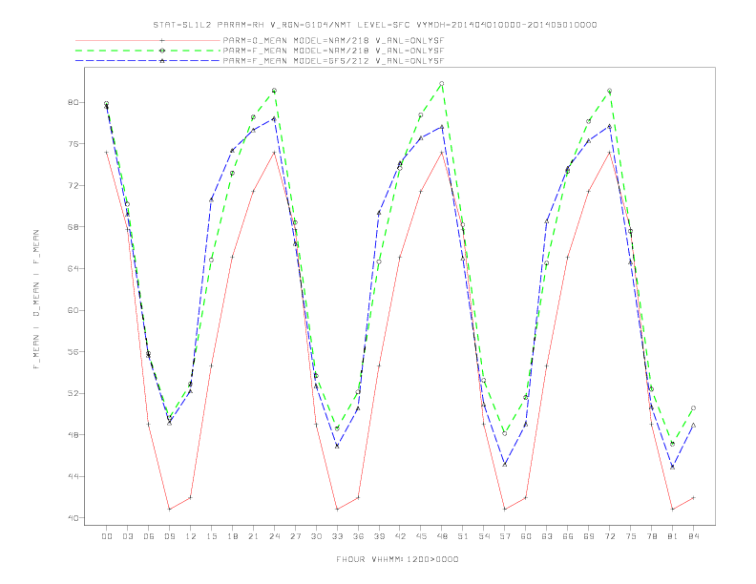Click the x-axis tick label 09
This screenshot has height=584, width=756.
(169, 536)
